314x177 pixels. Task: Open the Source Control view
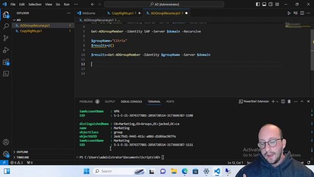pyautogui.click(x=6, y=38)
